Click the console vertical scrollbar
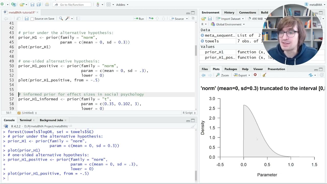 click(x=196, y=175)
